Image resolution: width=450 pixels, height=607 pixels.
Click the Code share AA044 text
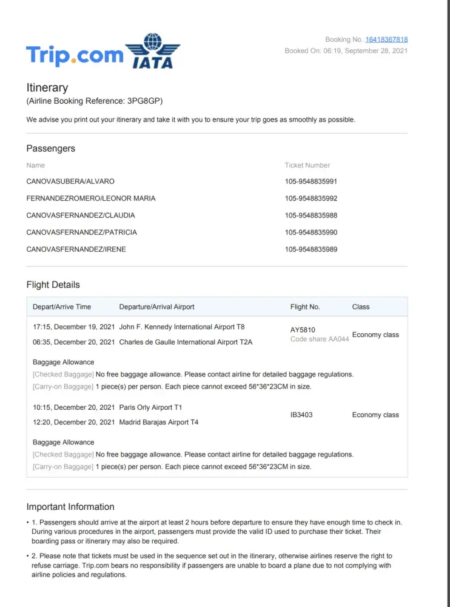(320, 339)
